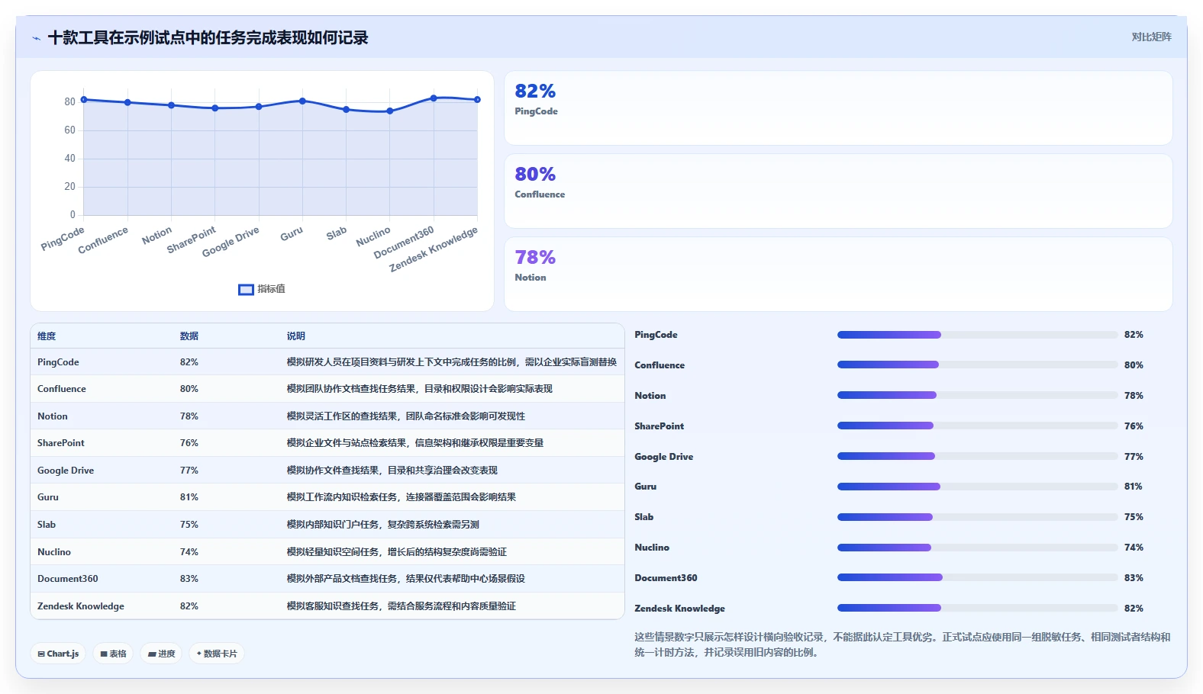The image size is (1203, 694).
Task: Click the 数据 column header
Action: pos(189,336)
